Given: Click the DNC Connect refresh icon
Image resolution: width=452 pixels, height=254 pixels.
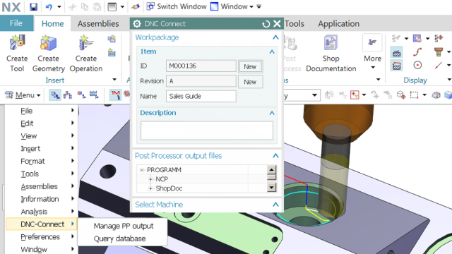Looking at the screenshot, I should pyautogui.click(x=266, y=24).
